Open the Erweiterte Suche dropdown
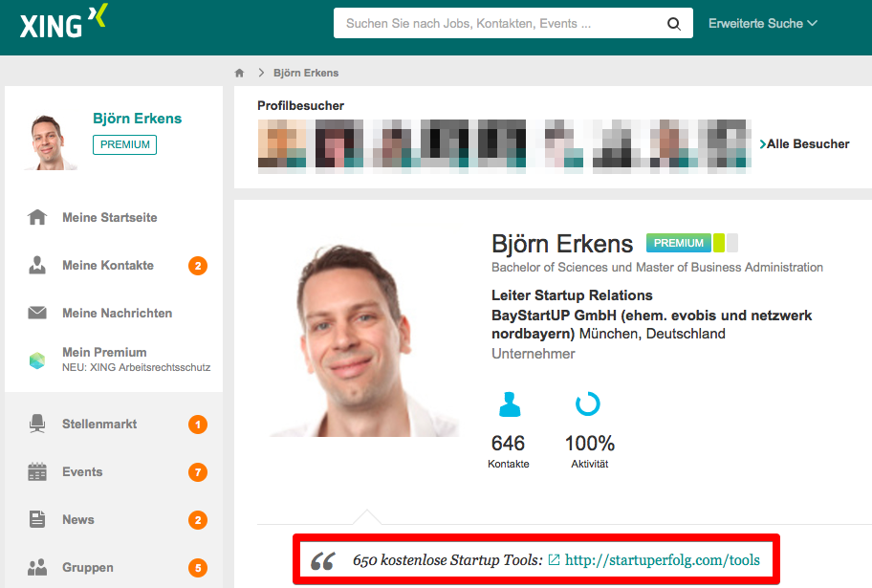Screen dimensions: 872x588 pyautogui.click(x=762, y=24)
